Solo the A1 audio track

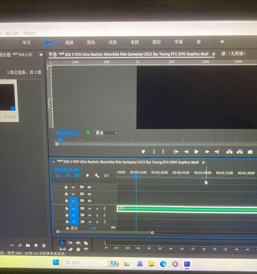point(97,209)
